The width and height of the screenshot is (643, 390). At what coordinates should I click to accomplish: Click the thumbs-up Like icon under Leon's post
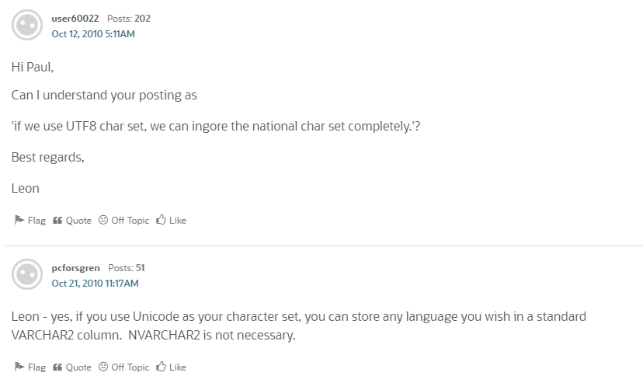[x=161, y=221]
